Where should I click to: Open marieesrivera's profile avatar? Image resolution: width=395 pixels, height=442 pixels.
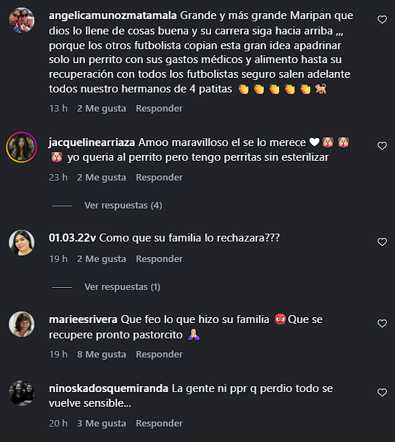point(22,324)
